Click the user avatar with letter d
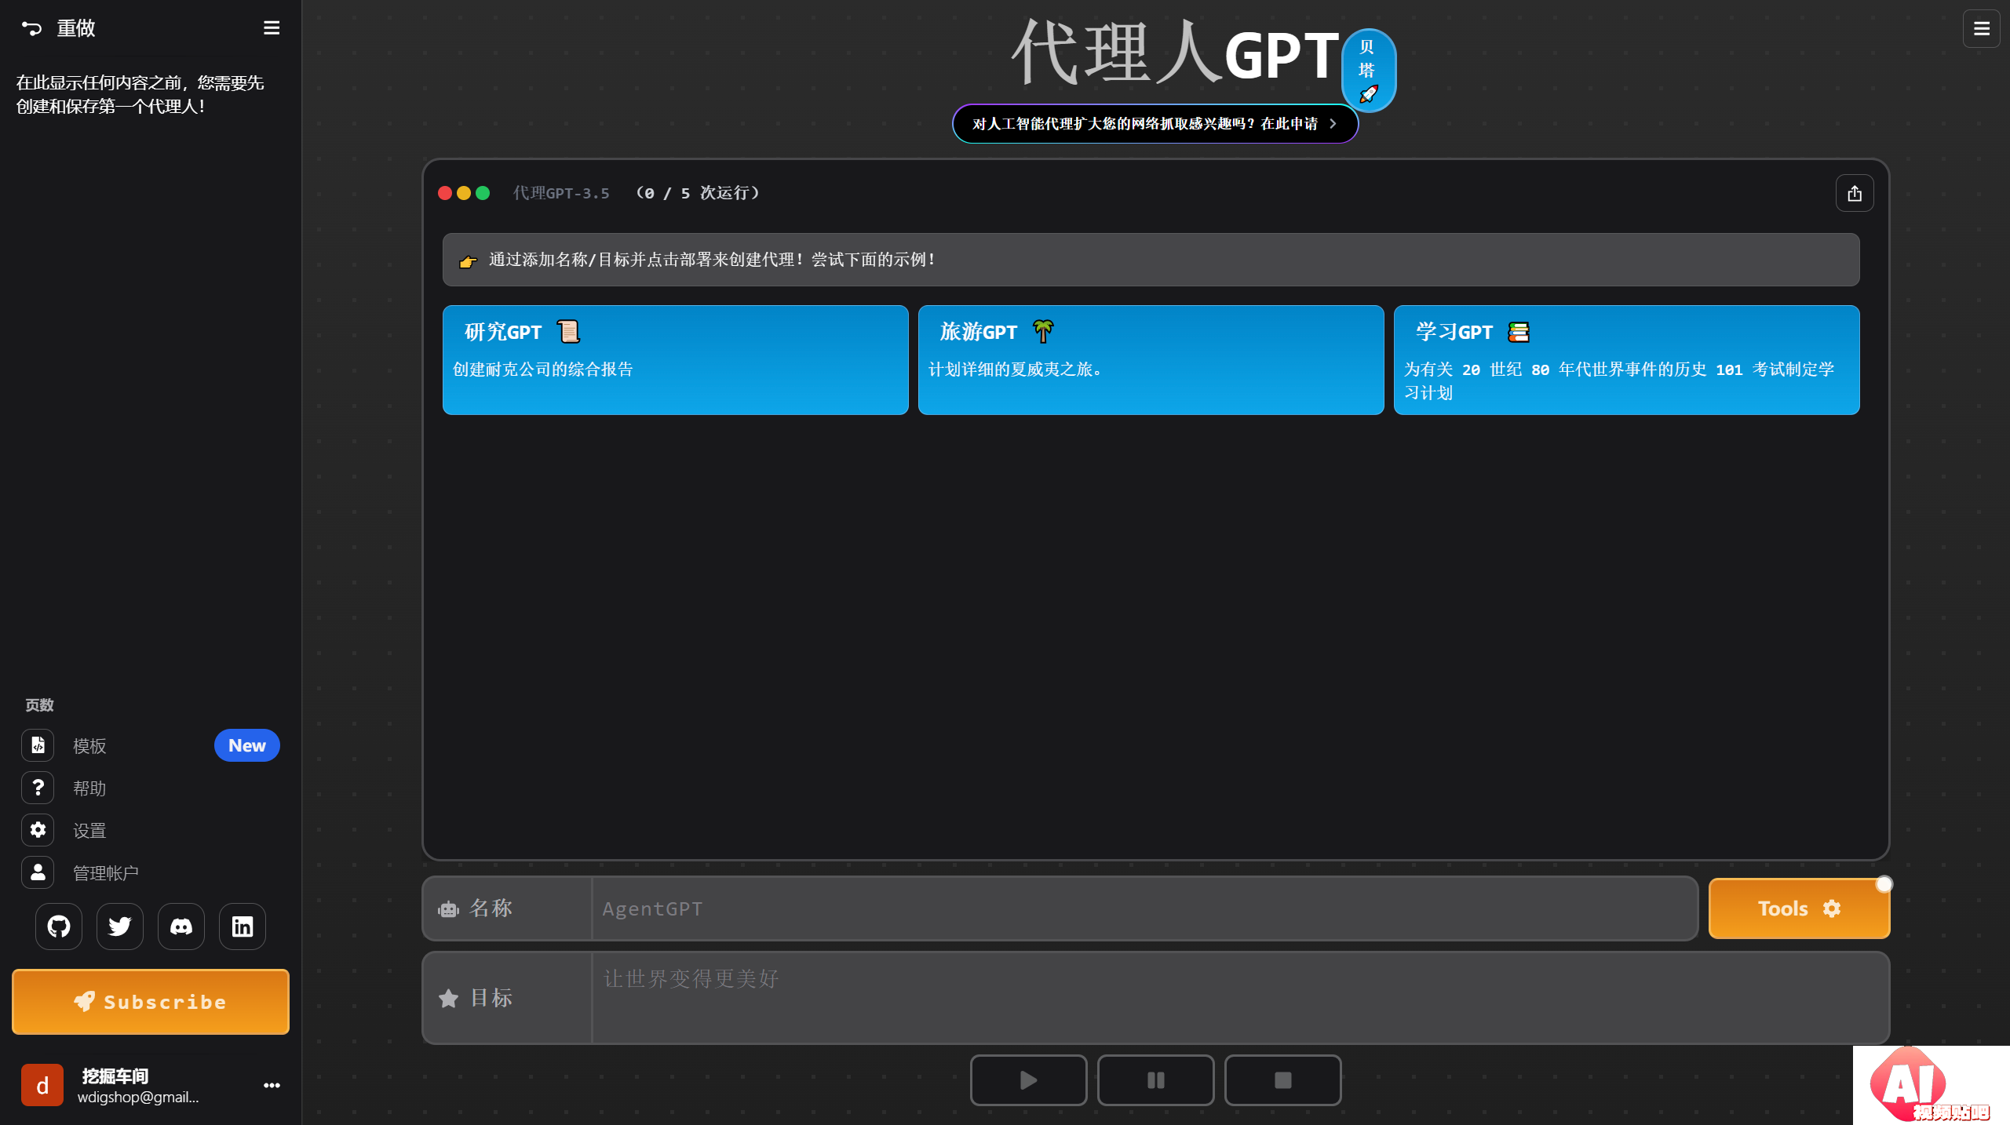Screen dimensions: 2010x1125 pyautogui.click(x=42, y=1085)
